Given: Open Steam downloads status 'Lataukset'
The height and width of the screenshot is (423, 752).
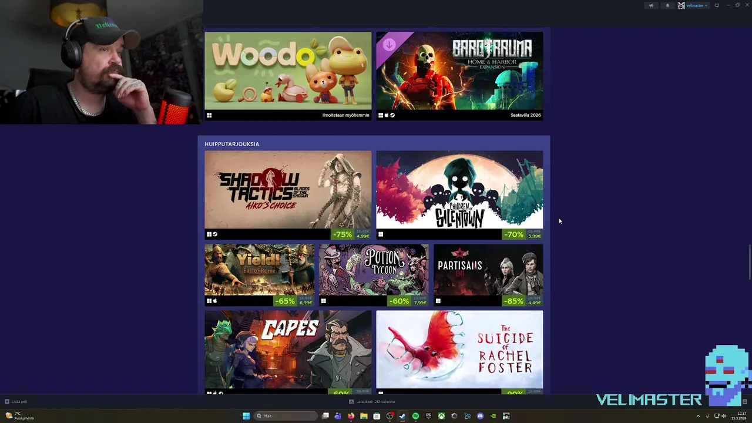Looking at the screenshot, I should (371, 402).
